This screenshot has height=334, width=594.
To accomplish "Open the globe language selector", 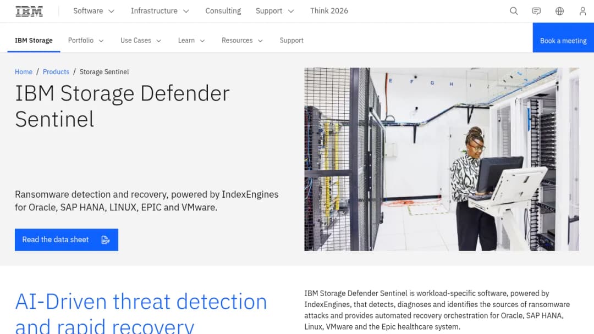I will [559, 11].
